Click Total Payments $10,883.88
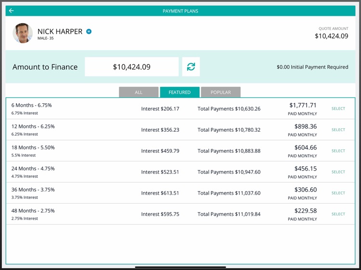Screen dimensions: 361x270 point(229,151)
